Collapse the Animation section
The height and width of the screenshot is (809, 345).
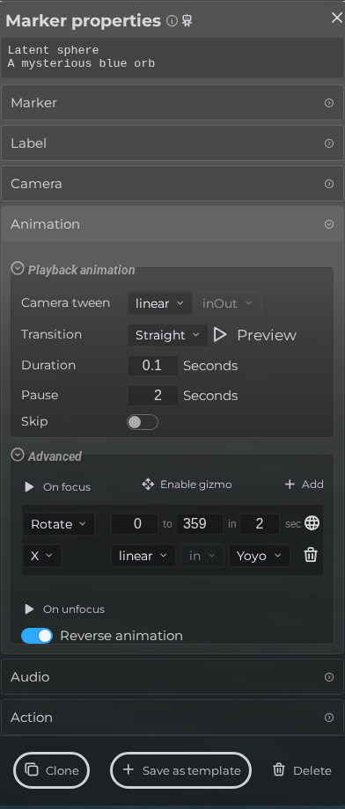172,224
